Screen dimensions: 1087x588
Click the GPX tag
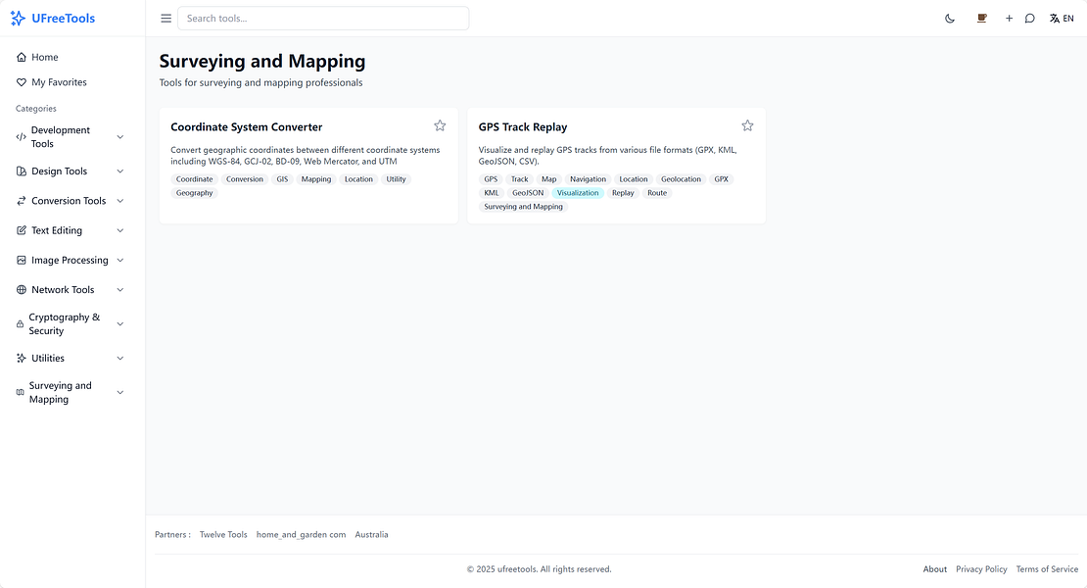click(722, 179)
